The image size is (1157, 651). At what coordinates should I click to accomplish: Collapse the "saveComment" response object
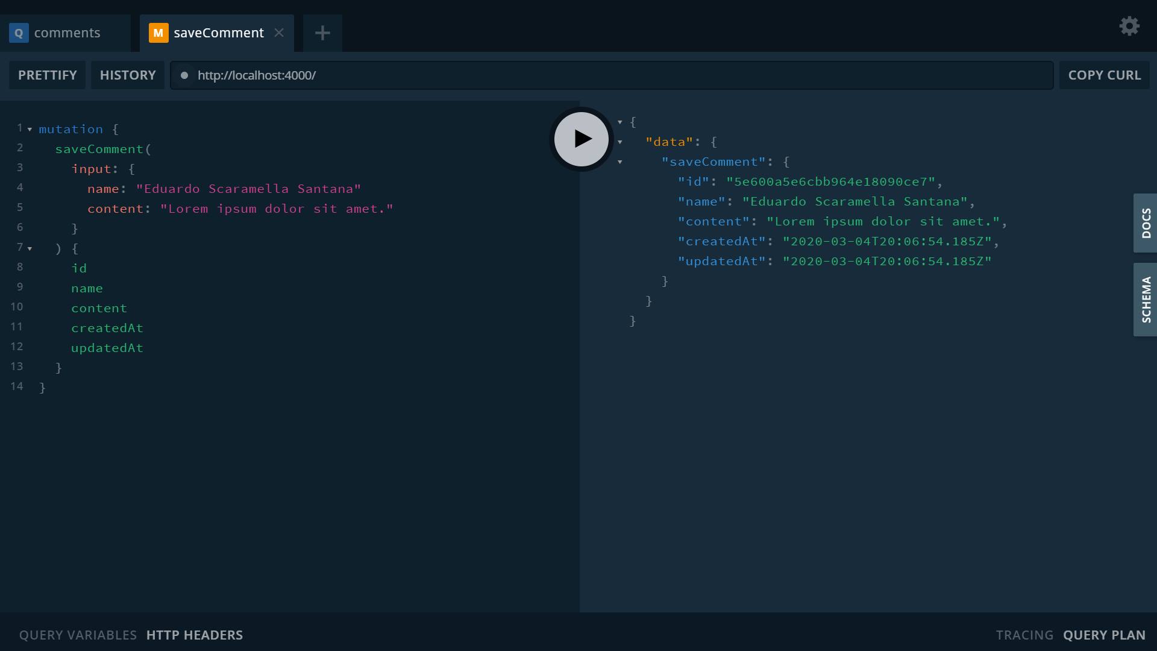[619, 162]
